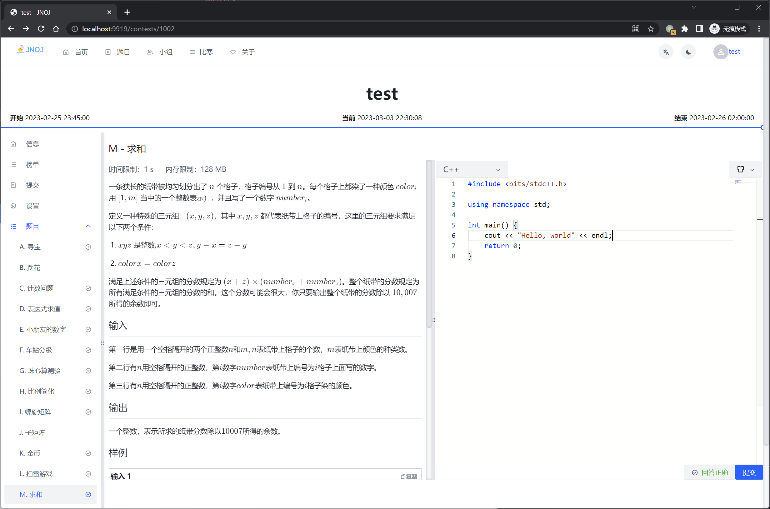Select problem E. 小朋友的数字
The height and width of the screenshot is (509, 770).
[x=51, y=329]
